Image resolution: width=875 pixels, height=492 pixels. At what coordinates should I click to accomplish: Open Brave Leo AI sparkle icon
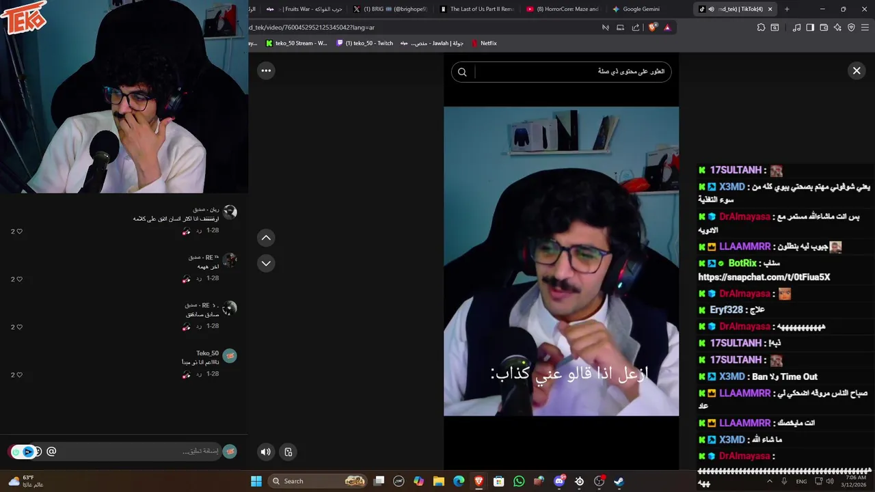point(837,27)
